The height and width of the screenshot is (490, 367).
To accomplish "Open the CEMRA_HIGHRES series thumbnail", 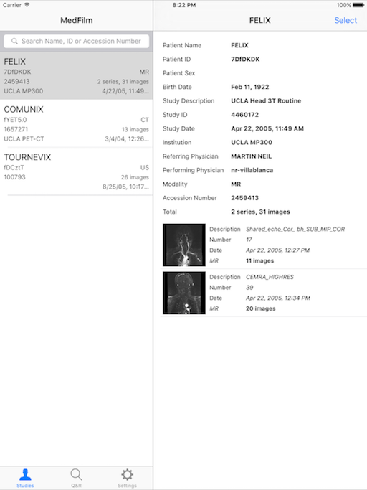I will [184, 293].
